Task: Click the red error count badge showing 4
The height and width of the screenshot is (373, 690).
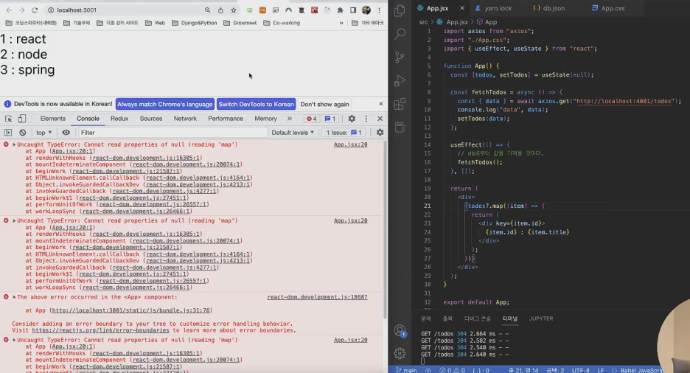Action: [x=312, y=119]
